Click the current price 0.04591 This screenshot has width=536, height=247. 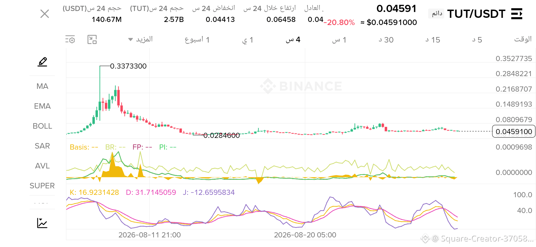397,9
